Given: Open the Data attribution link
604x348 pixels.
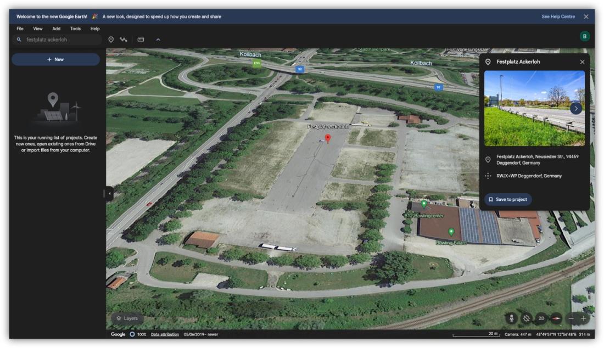Looking at the screenshot, I should point(165,334).
